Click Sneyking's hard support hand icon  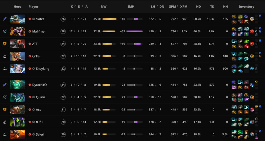click(x=4, y=69)
